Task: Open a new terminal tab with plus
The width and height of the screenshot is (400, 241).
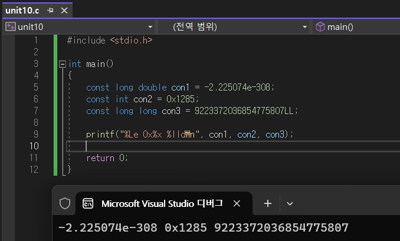Action: coord(268,203)
